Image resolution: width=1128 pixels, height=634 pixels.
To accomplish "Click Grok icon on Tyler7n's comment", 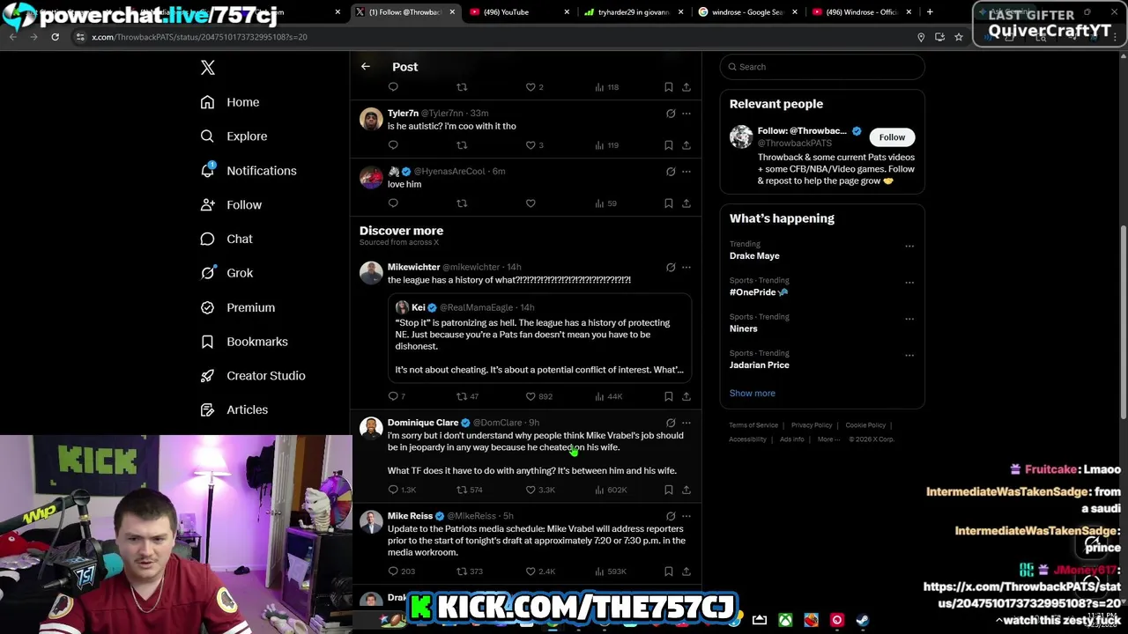I will tap(671, 114).
